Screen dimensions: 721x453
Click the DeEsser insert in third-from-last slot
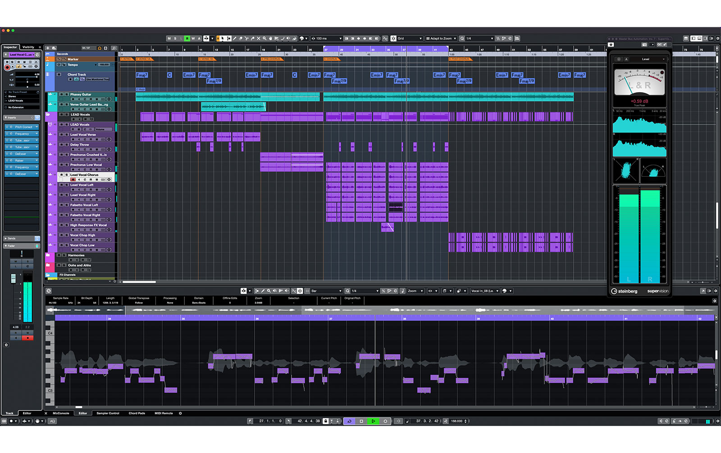21,153
